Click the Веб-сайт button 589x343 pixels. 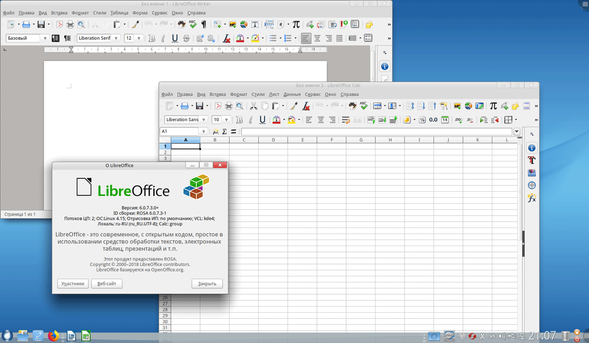click(x=107, y=284)
